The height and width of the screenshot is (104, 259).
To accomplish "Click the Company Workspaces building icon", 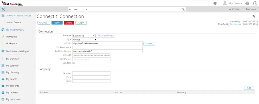I will coord(3,16).
